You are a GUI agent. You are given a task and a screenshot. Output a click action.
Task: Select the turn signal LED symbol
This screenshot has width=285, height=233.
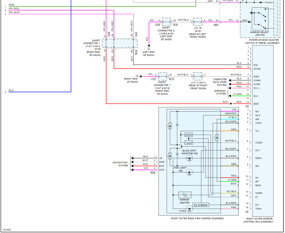tap(189, 209)
